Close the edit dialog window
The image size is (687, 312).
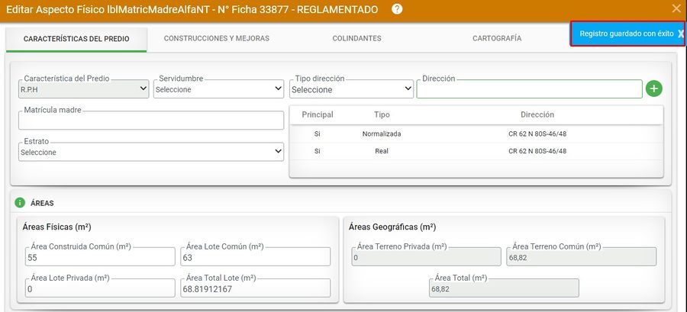676,9
